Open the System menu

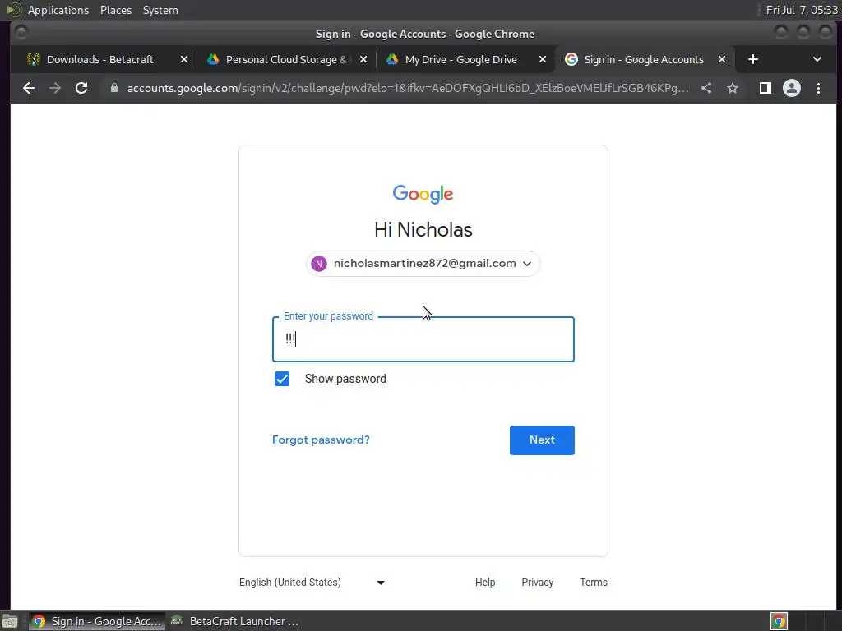[160, 10]
